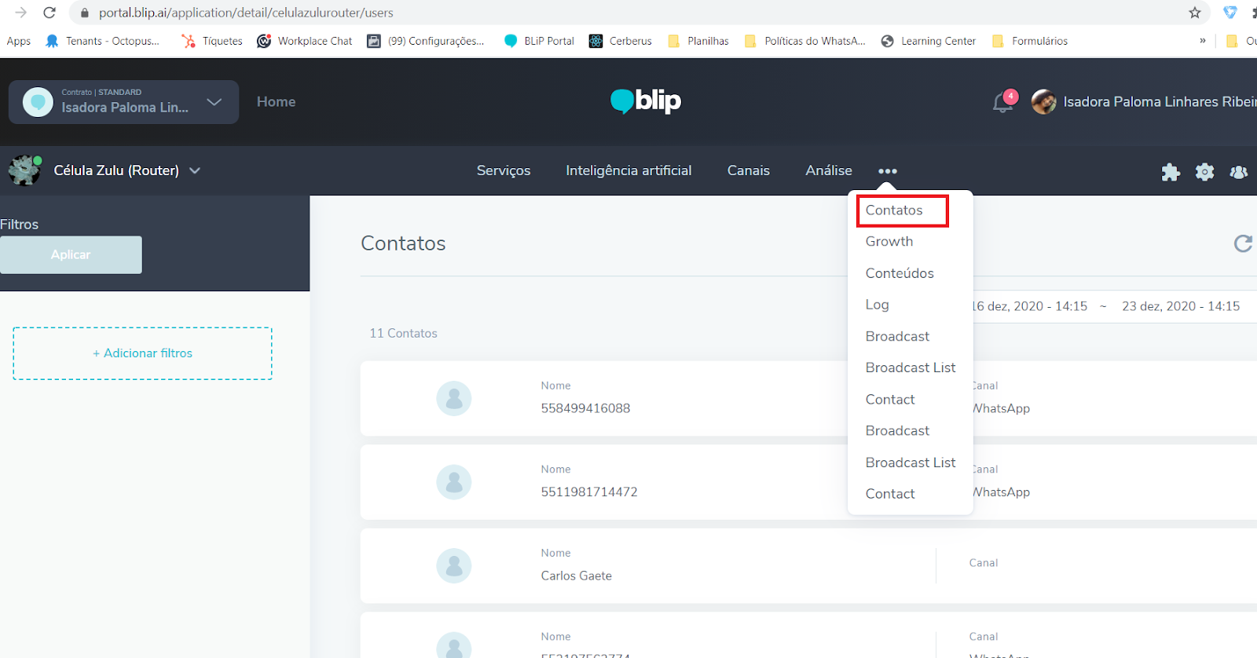The height and width of the screenshot is (658, 1257).
Task: Click + Adicionar filtros
Action: (x=142, y=353)
